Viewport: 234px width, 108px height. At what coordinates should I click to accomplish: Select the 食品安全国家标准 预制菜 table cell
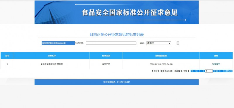point(52,64)
